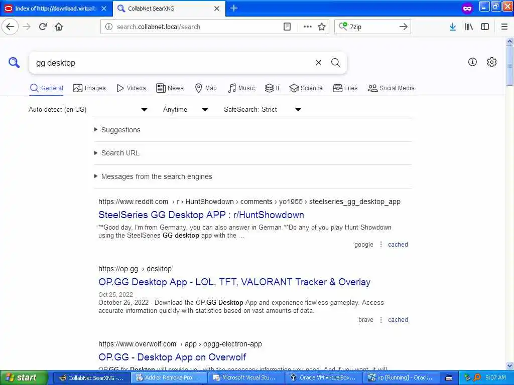Image resolution: width=514 pixels, height=385 pixels.
Task: Switch to the Music category tab
Action: (x=241, y=88)
